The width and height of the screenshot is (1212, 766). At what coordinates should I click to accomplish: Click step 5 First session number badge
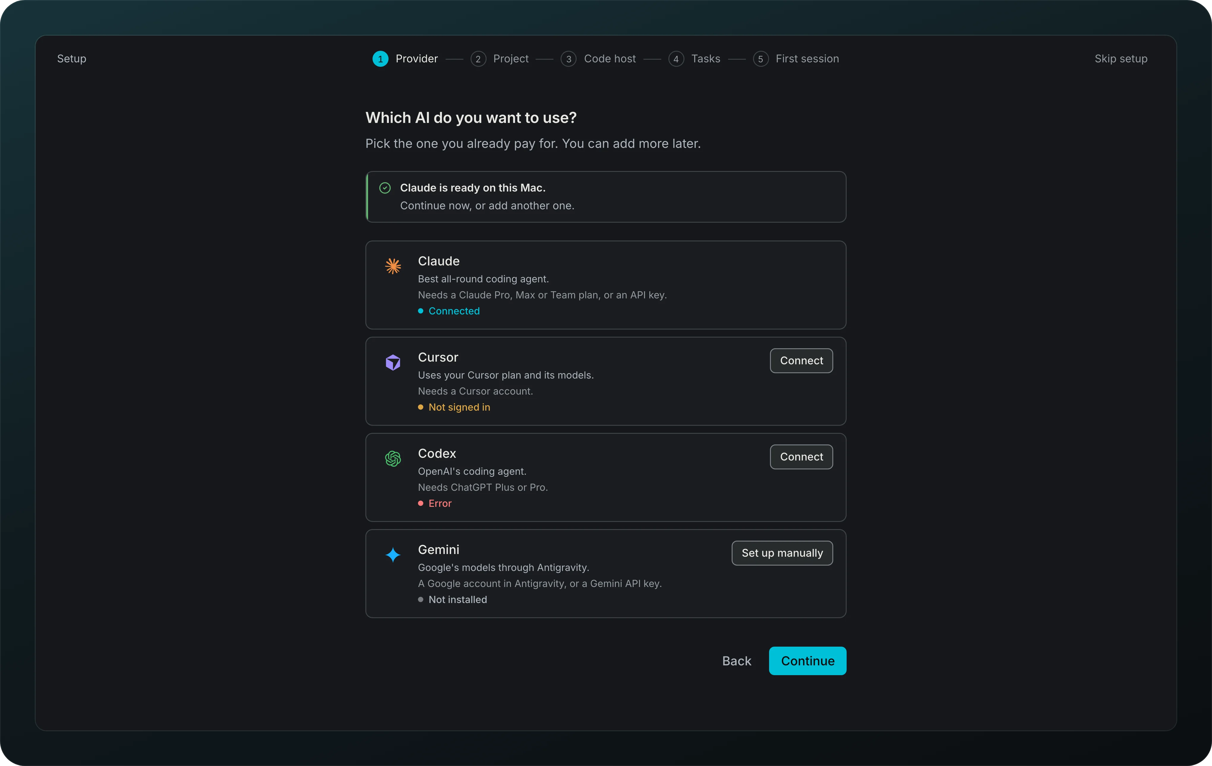tap(760, 59)
